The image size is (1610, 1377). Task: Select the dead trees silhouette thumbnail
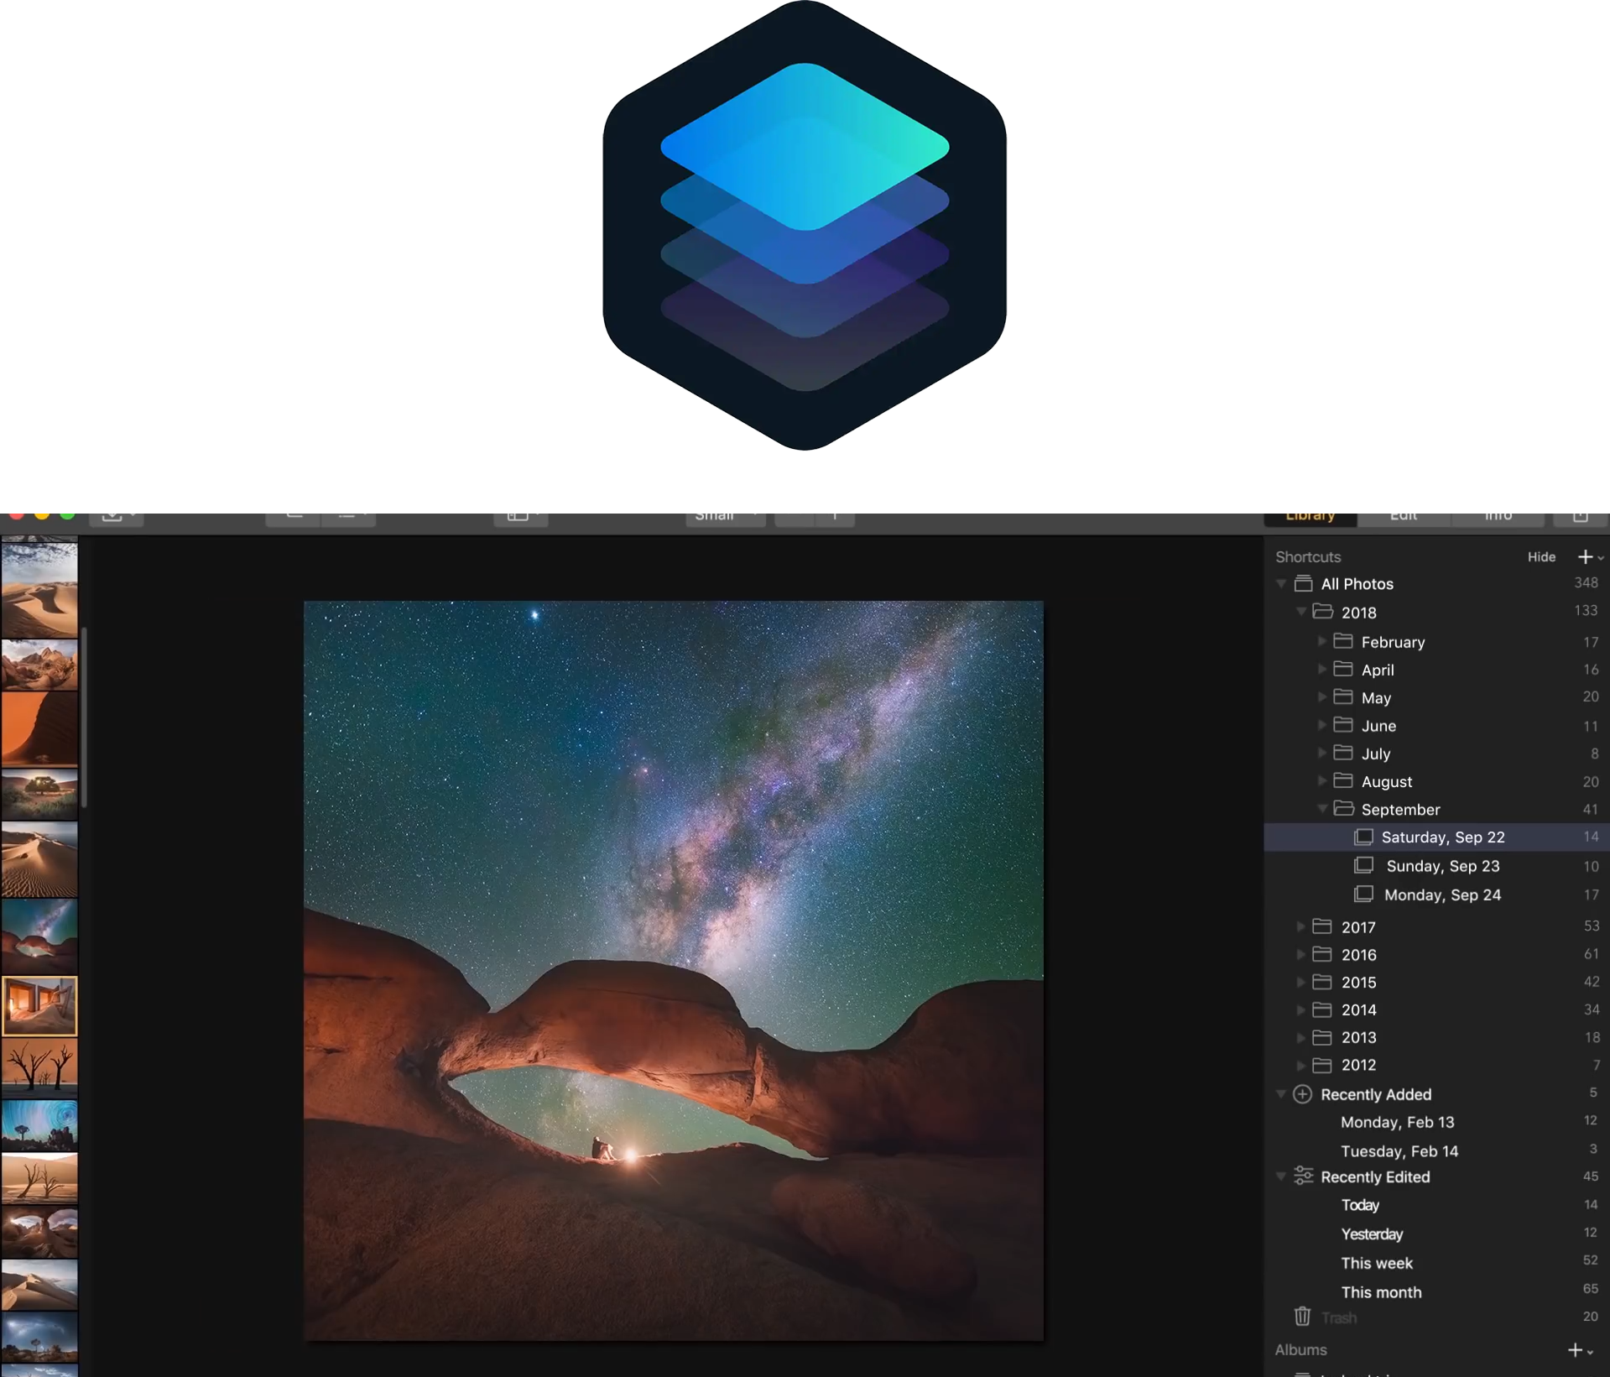pos(39,1067)
